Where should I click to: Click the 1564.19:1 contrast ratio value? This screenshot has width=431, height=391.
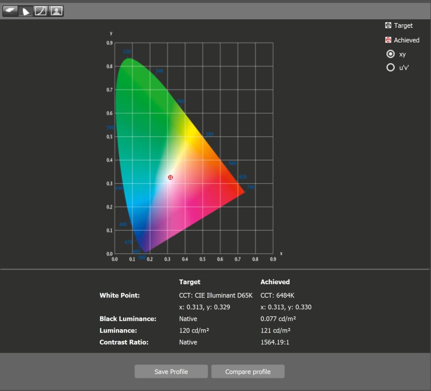pyautogui.click(x=275, y=342)
